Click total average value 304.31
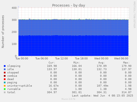Image resolution: width=137 pixels, height=102 pixels. pos(102,92)
